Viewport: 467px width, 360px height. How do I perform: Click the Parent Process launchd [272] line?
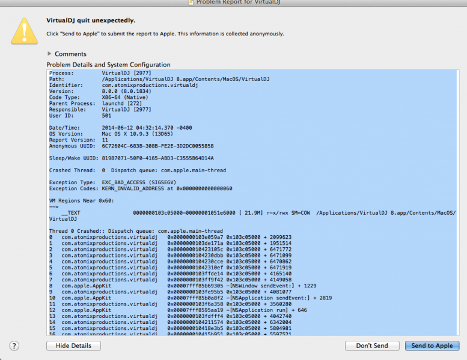tap(96, 103)
